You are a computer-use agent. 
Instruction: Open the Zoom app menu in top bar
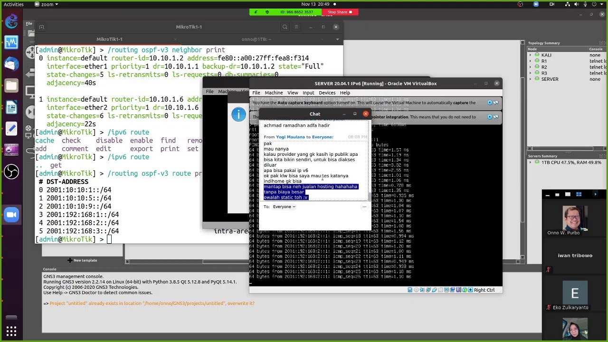[47, 4]
